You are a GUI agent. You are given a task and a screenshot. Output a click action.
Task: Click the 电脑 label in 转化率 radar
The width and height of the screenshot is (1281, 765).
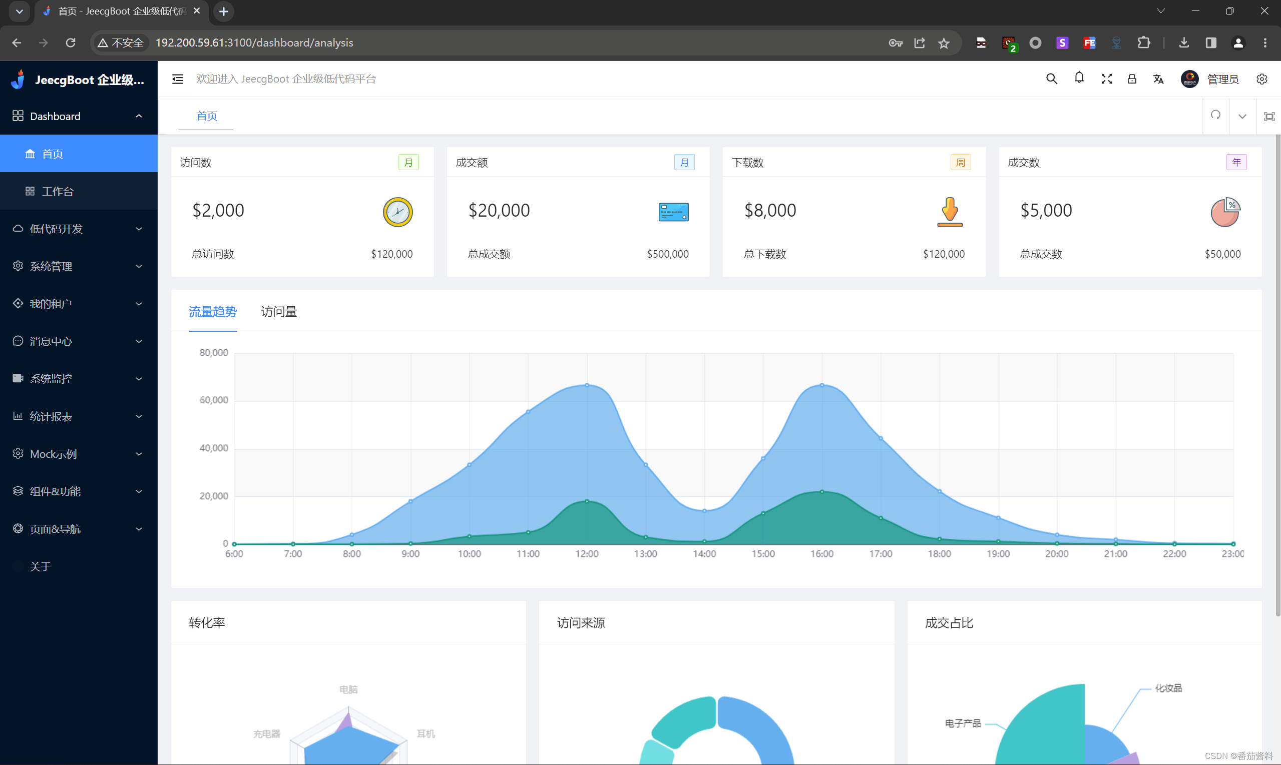(x=348, y=690)
